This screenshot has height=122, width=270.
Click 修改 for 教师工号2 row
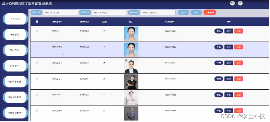tap(229, 47)
